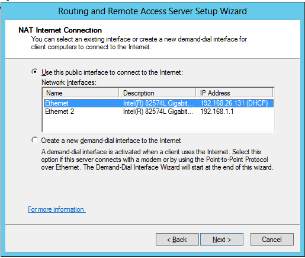Sort by the IP Address column header

[235, 93]
